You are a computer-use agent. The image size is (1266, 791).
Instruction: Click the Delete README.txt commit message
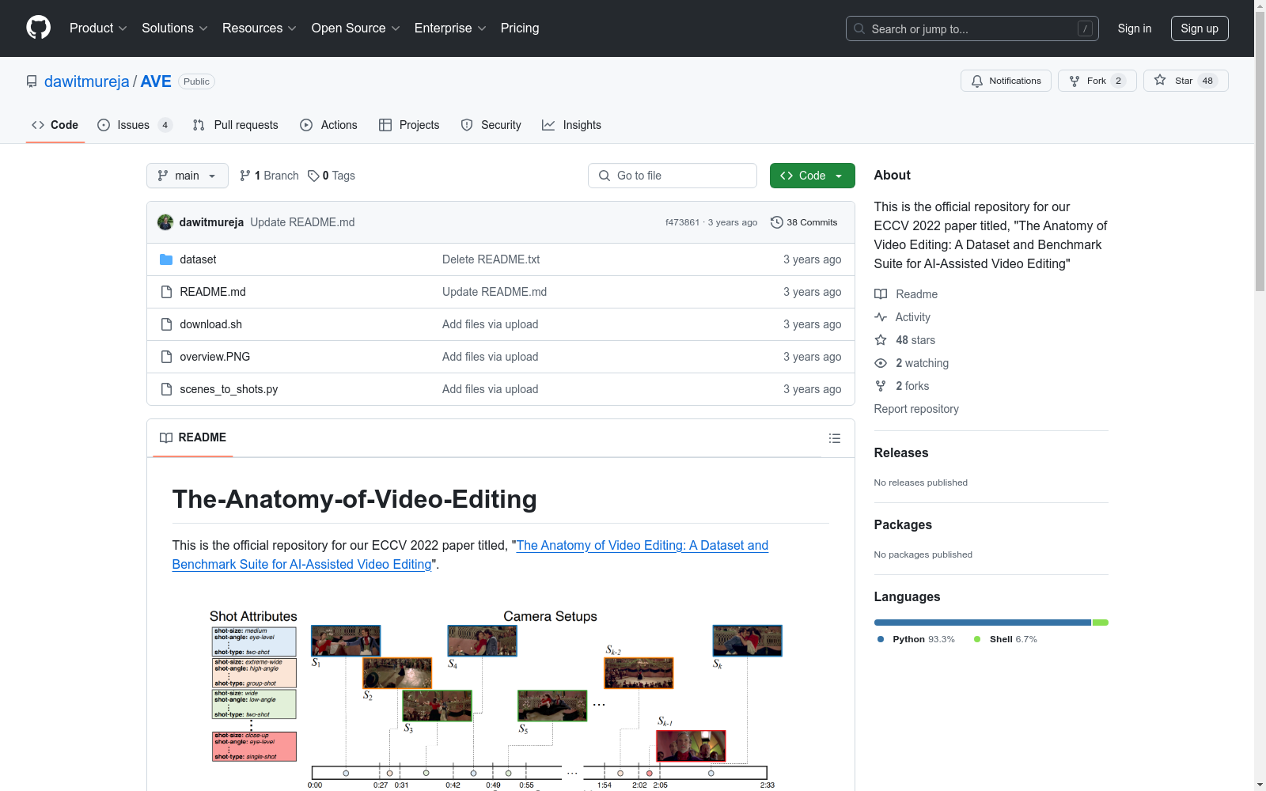click(491, 259)
